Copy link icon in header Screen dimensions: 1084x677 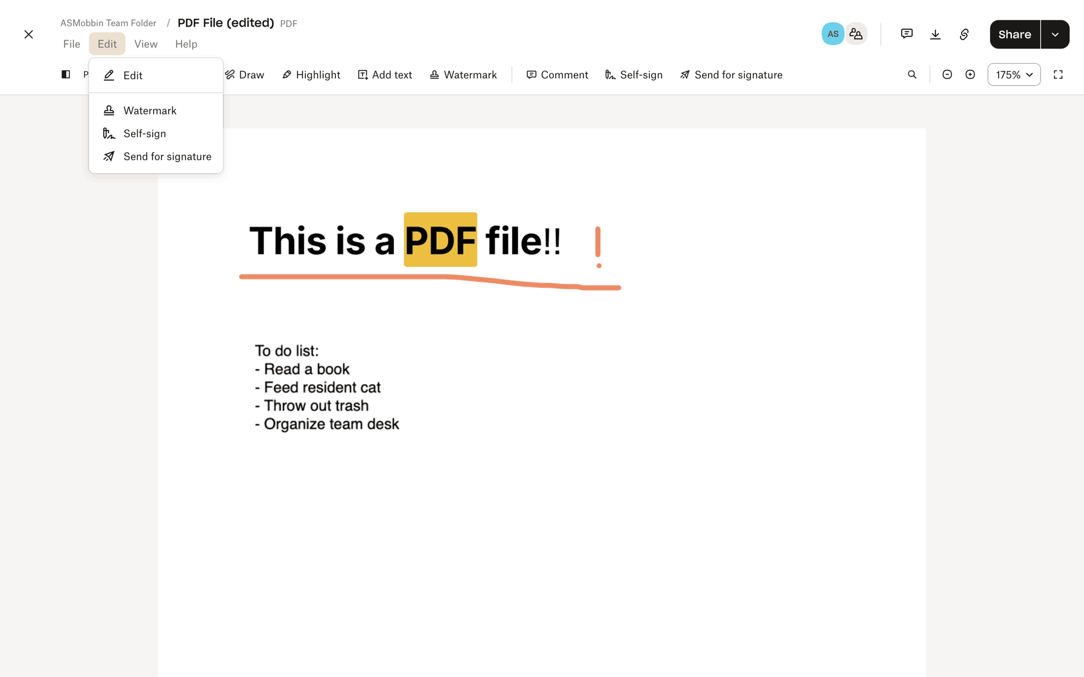click(x=964, y=34)
